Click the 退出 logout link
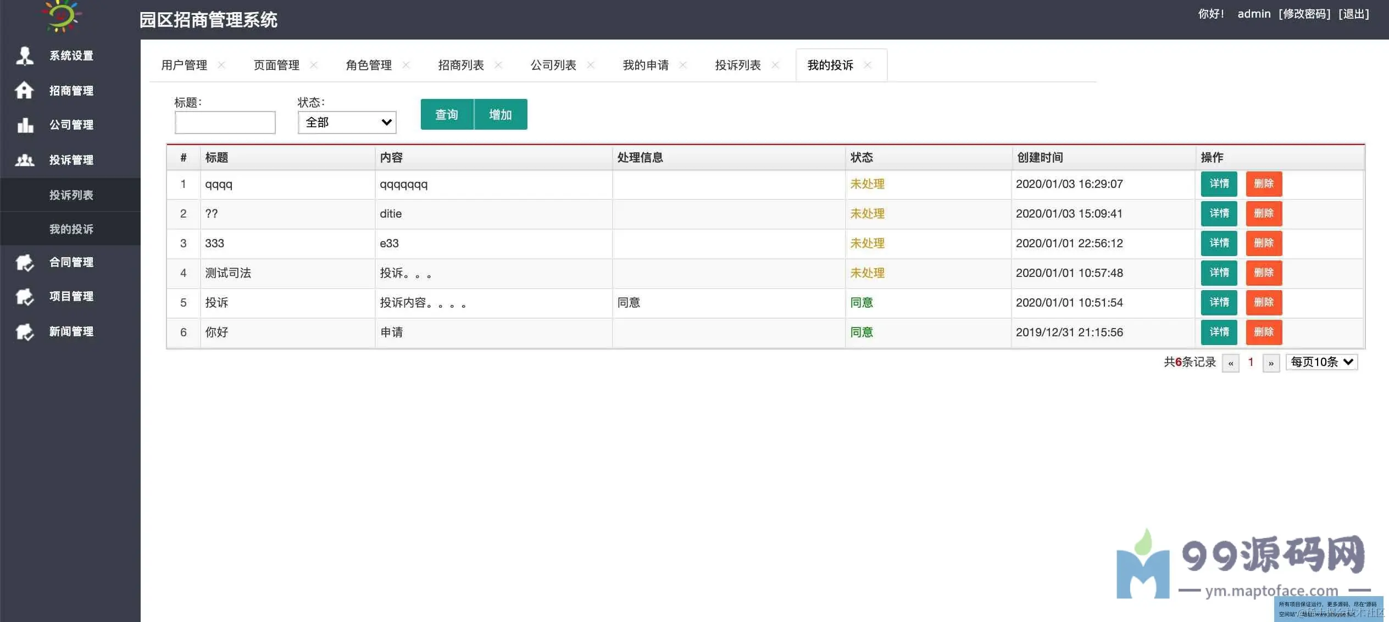This screenshot has width=1389, height=622. click(1353, 14)
